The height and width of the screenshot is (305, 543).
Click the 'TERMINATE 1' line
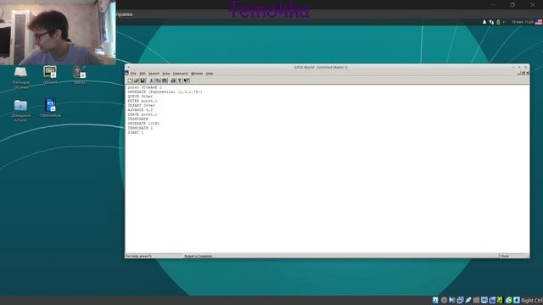click(x=140, y=128)
